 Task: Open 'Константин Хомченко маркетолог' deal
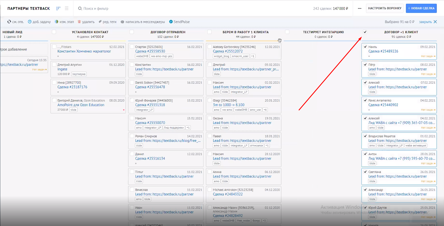tap(84, 51)
